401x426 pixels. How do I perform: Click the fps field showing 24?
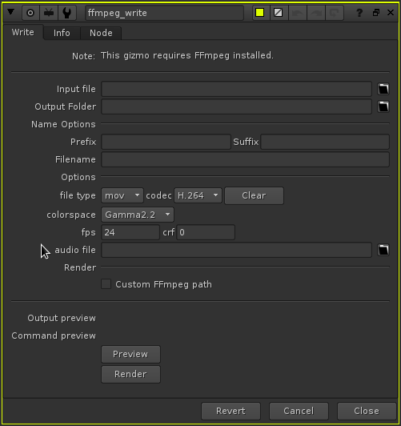pos(130,232)
